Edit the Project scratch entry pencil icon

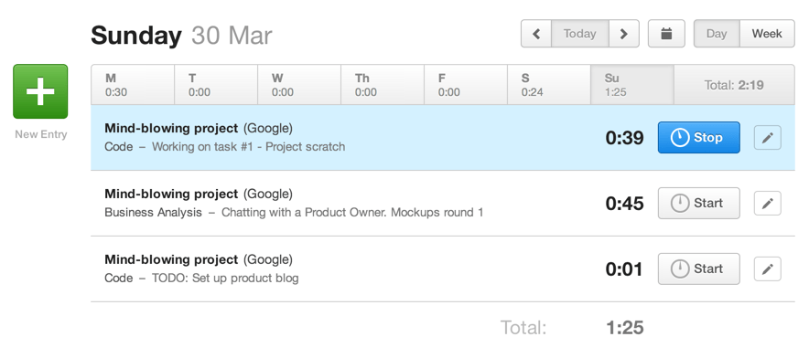[x=767, y=138]
